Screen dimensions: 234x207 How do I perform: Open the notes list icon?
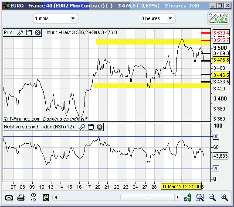pyautogui.click(x=46, y=197)
